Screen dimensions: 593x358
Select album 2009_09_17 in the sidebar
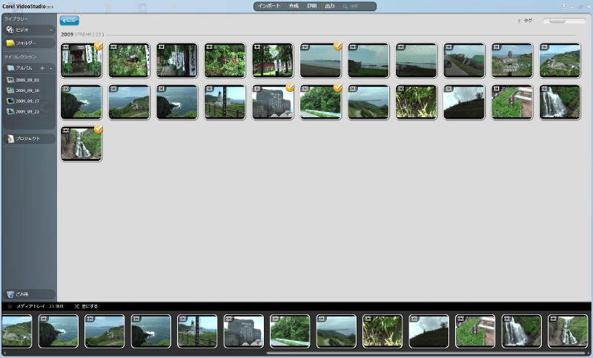pyautogui.click(x=27, y=101)
